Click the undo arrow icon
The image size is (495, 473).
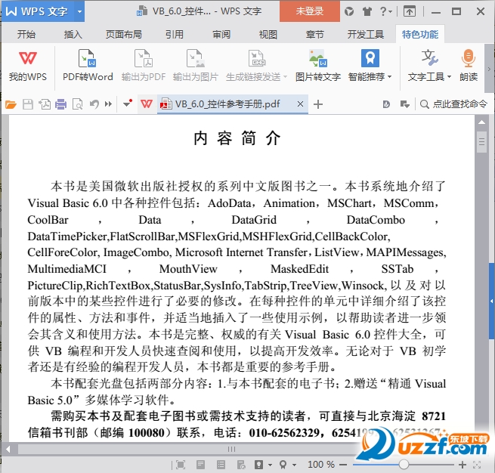click(94, 104)
